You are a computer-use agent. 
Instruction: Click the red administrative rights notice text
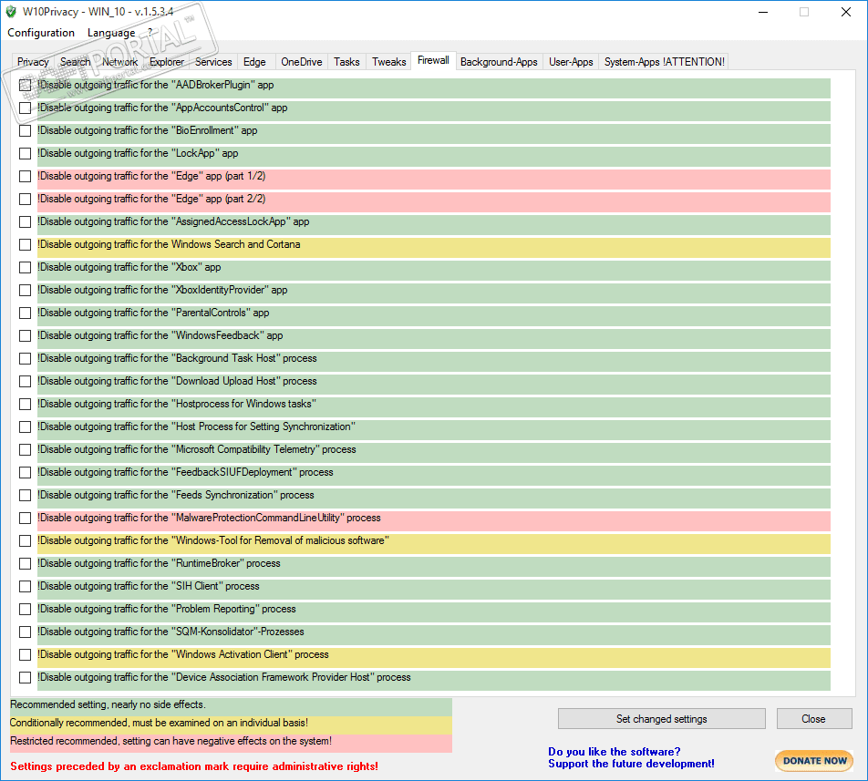click(x=194, y=766)
